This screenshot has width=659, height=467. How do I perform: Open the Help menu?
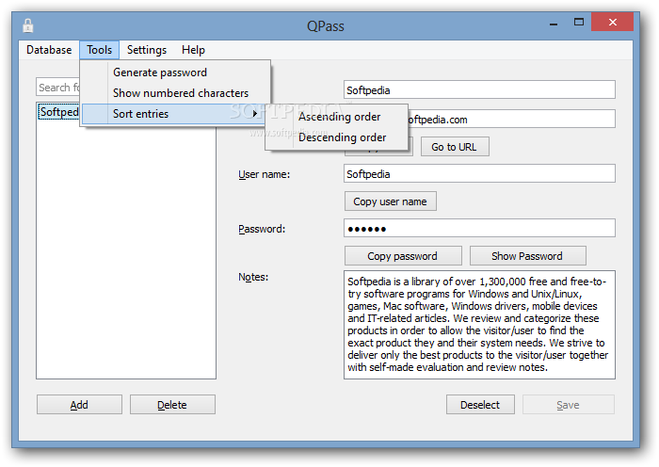pos(193,50)
